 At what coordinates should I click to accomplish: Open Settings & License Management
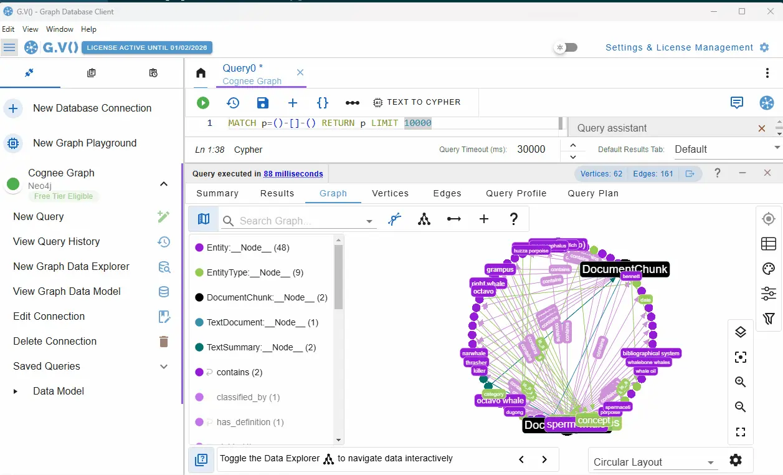688,47
